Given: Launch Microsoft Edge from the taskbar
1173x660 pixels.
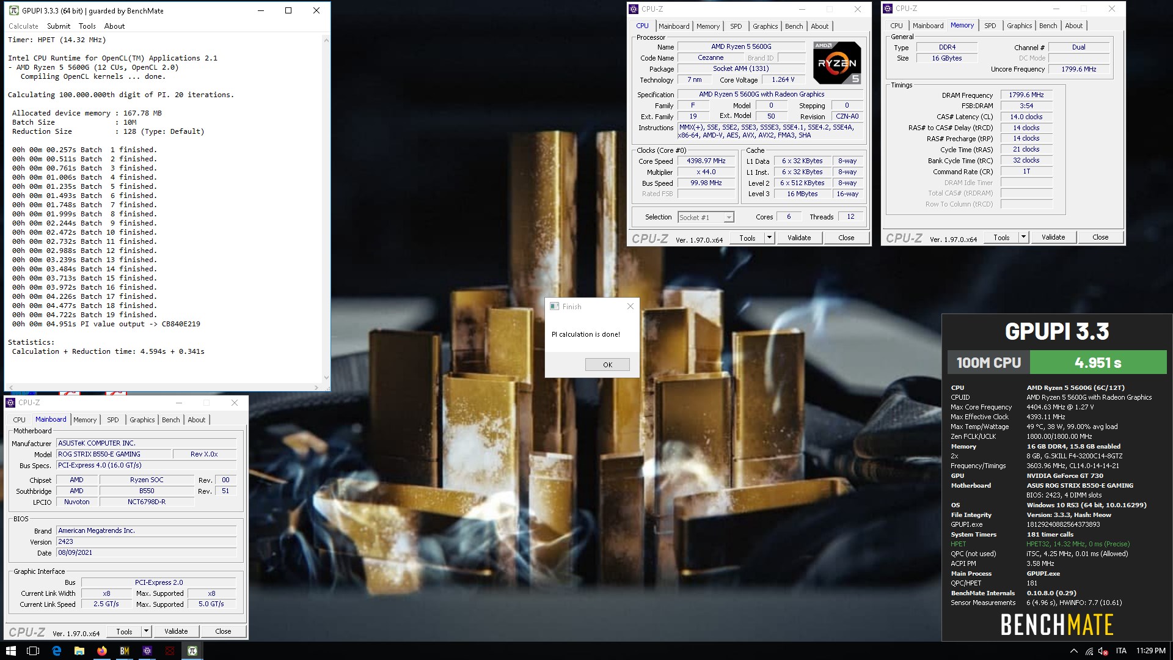Looking at the screenshot, I should tap(56, 651).
